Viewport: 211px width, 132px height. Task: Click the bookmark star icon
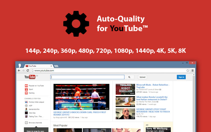point(188,71)
